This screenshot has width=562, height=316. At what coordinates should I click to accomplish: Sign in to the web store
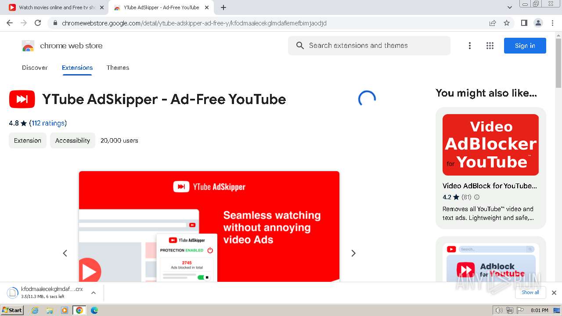coord(525,46)
